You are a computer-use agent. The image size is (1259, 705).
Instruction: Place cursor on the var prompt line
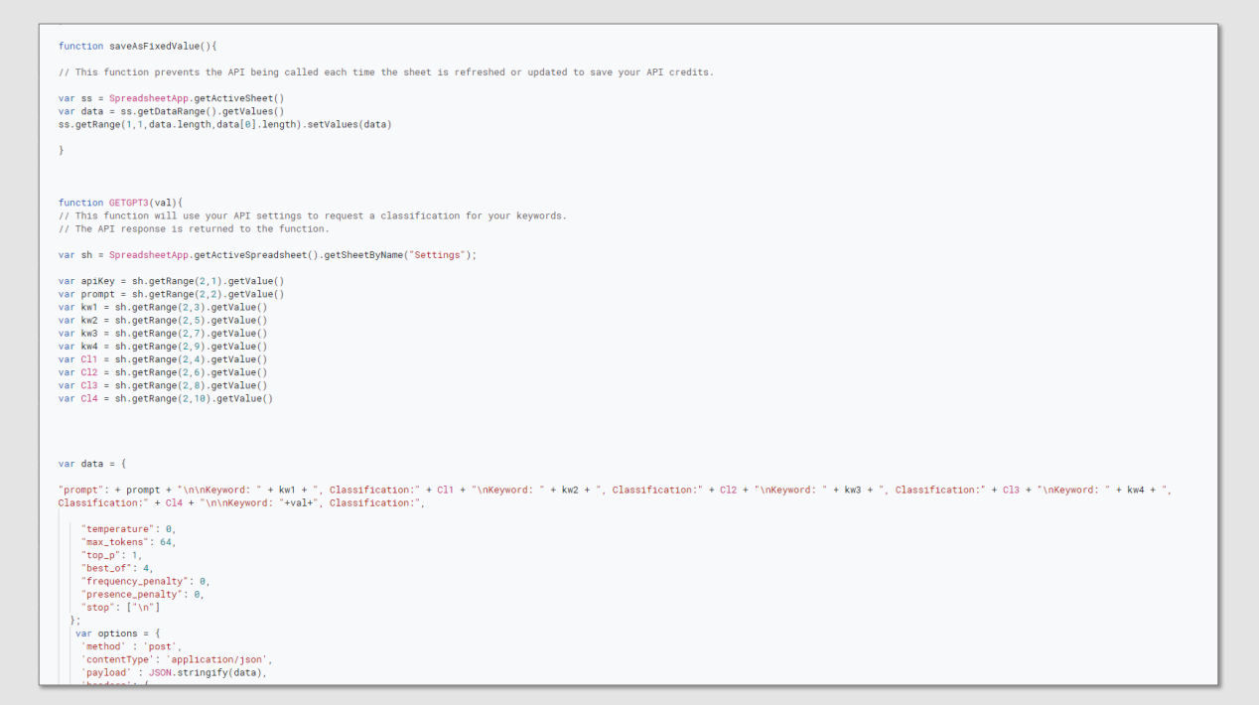[x=171, y=294]
